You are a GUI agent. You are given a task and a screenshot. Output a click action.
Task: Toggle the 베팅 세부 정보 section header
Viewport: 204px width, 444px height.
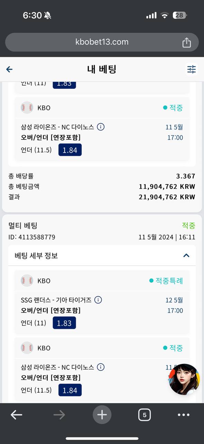(x=102, y=256)
